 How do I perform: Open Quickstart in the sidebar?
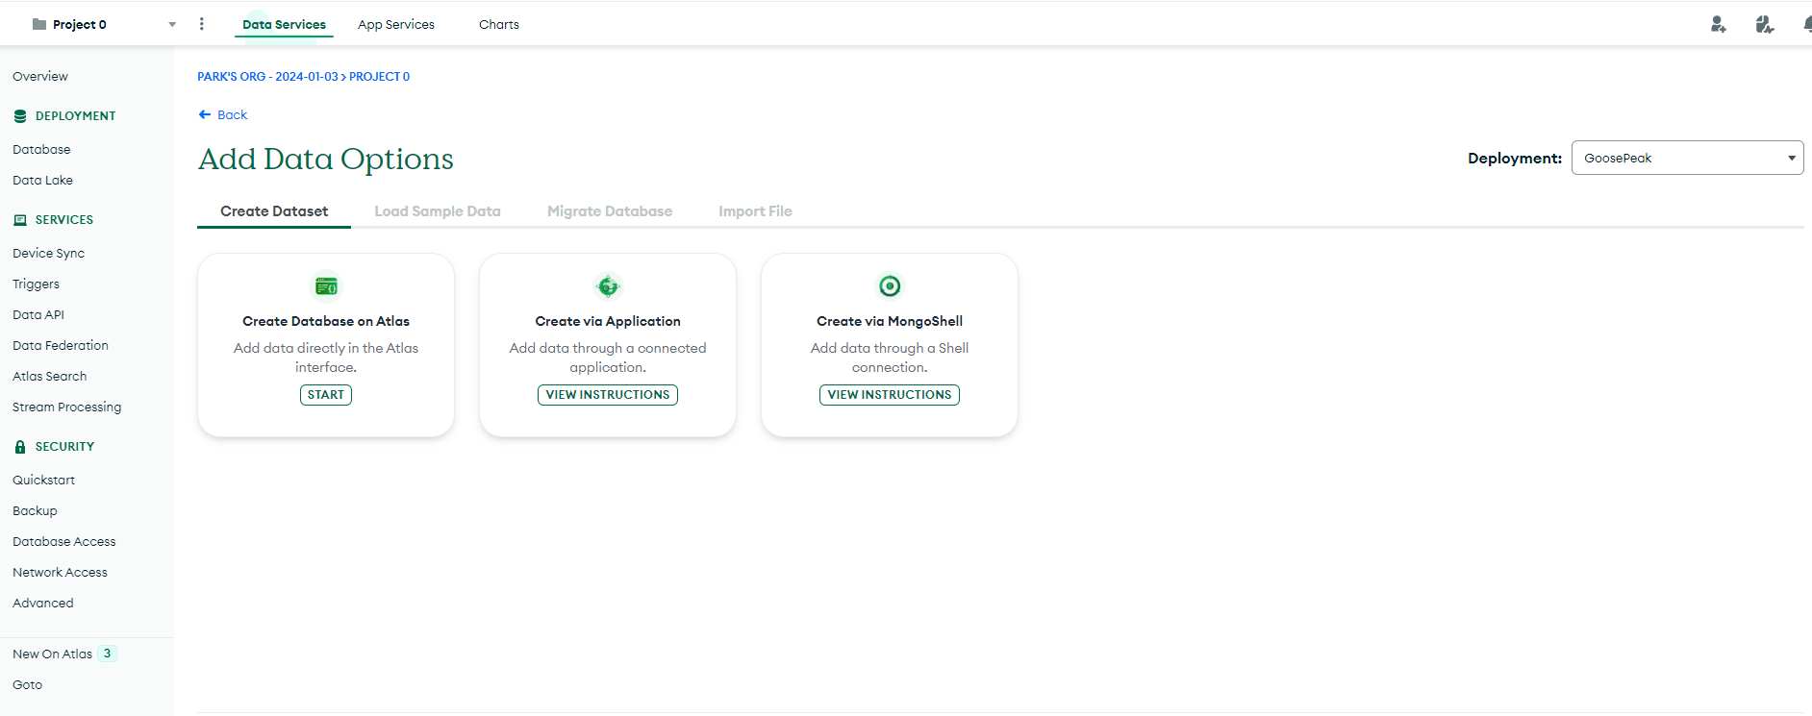point(43,481)
